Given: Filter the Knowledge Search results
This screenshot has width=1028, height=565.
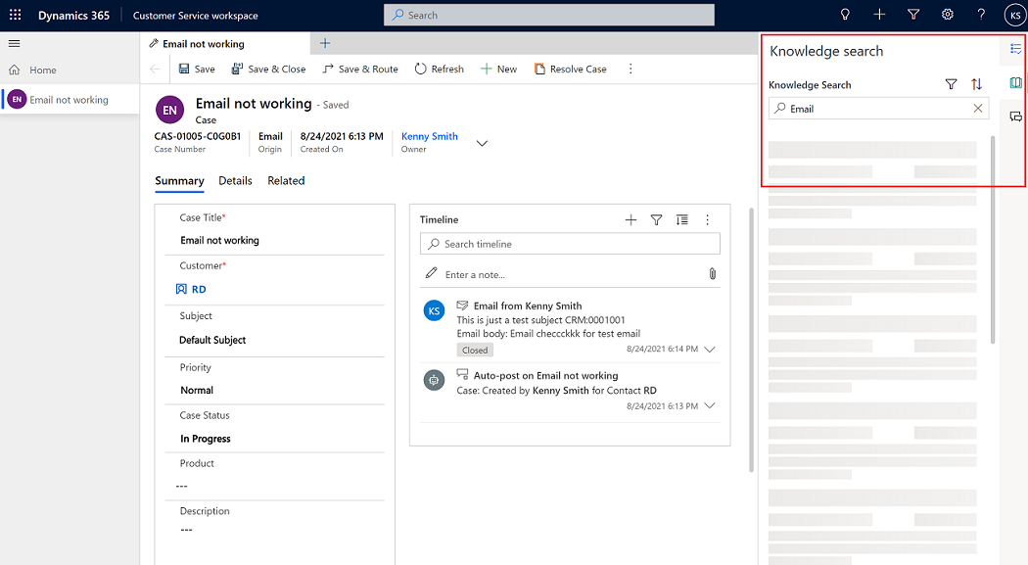Looking at the screenshot, I should 951,84.
